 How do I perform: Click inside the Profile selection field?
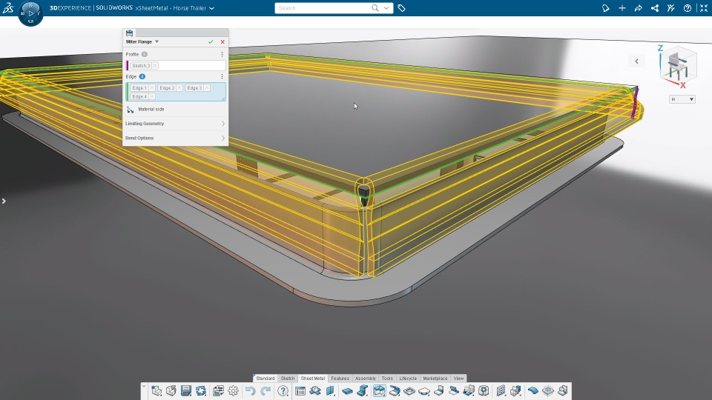pyautogui.click(x=177, y=66)
